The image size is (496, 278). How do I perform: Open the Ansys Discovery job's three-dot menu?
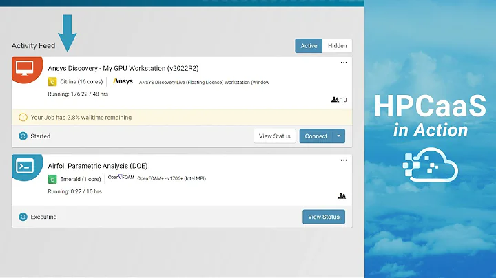click(344, 63)
